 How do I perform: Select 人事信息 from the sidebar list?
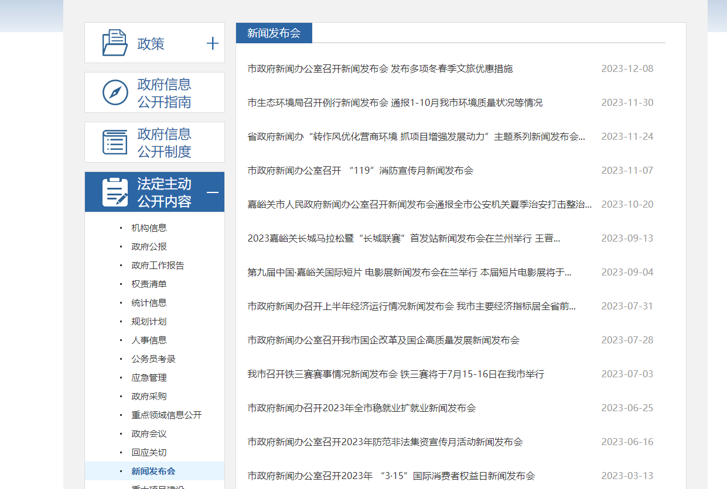(149, 340)
